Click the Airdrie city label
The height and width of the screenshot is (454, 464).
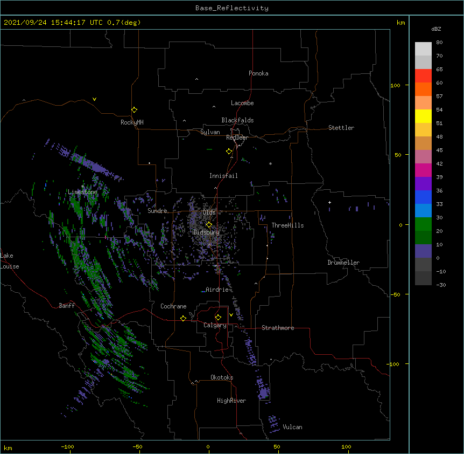[x=217, y=290]
